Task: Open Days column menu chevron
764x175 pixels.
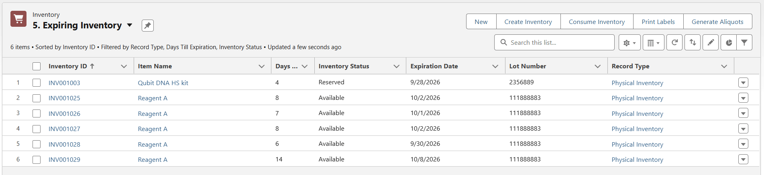Action: [x=305, y=66]
